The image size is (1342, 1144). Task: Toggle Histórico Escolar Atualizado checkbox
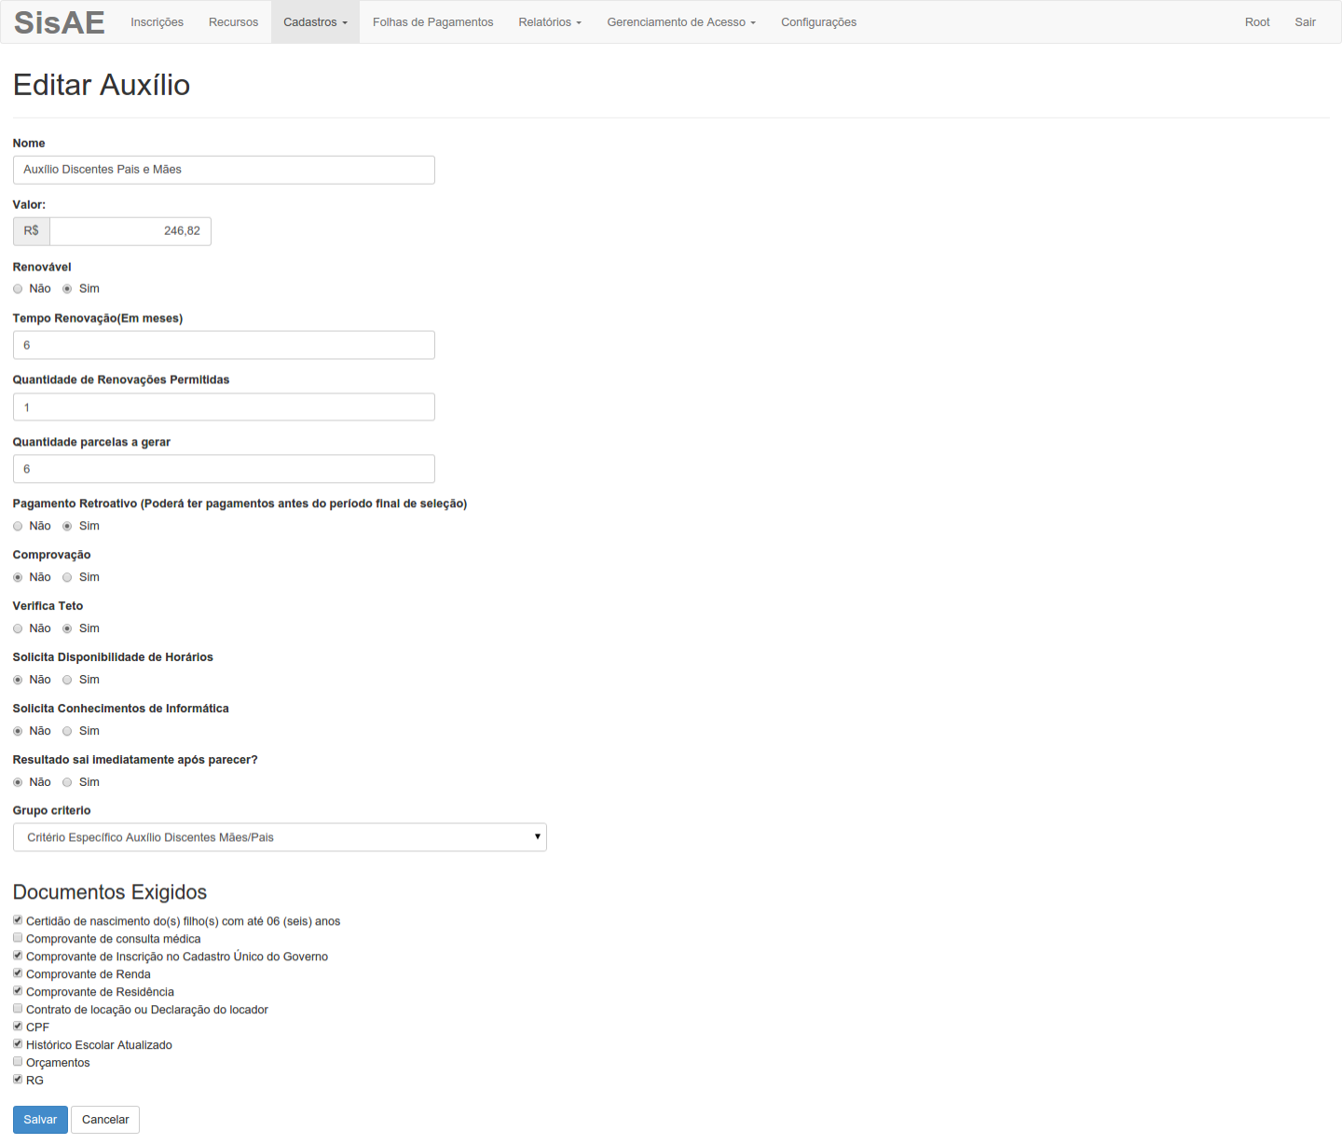(18, 1044)
